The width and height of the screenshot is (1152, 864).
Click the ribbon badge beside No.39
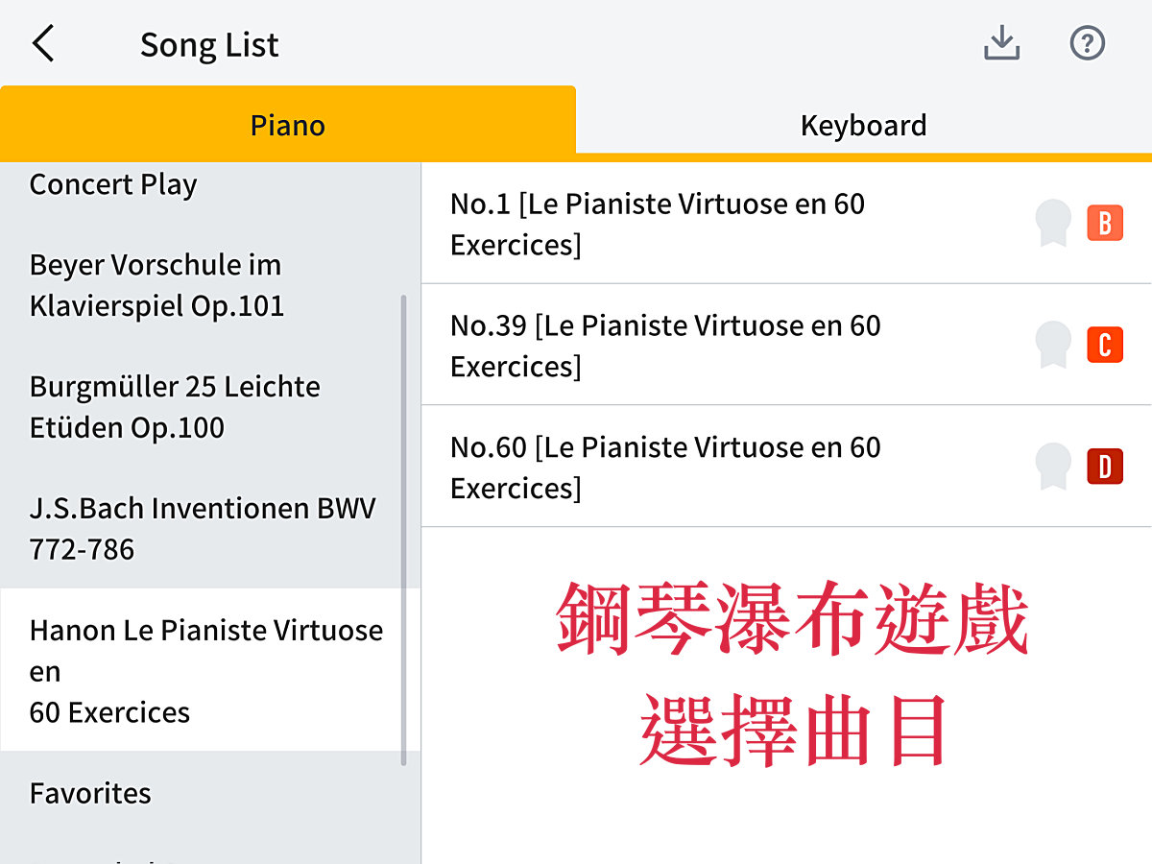click(x=1053, y=346)
